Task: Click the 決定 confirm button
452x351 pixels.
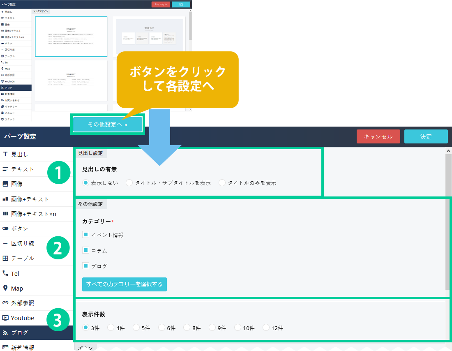Action: coord(426,136)
